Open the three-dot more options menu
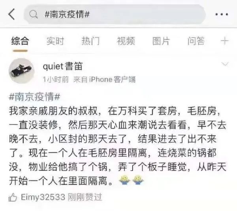237x211 pixels. click(x=222, y=14)
